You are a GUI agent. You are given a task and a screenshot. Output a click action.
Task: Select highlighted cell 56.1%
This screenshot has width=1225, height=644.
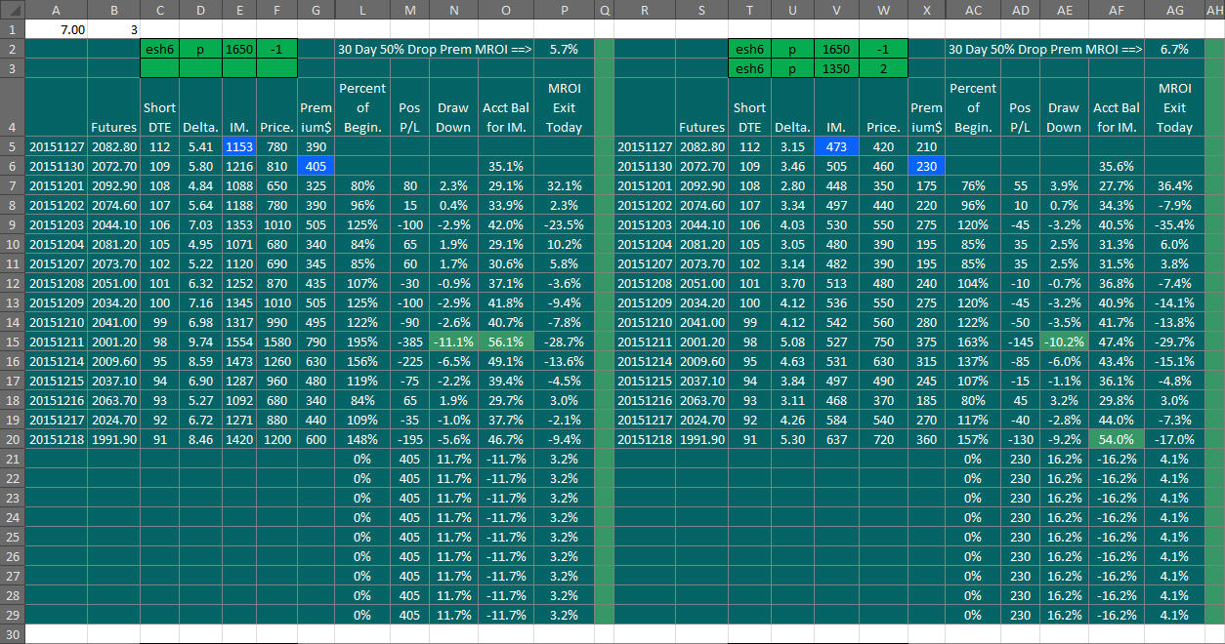pyautogui.click(x=505, y=342)
